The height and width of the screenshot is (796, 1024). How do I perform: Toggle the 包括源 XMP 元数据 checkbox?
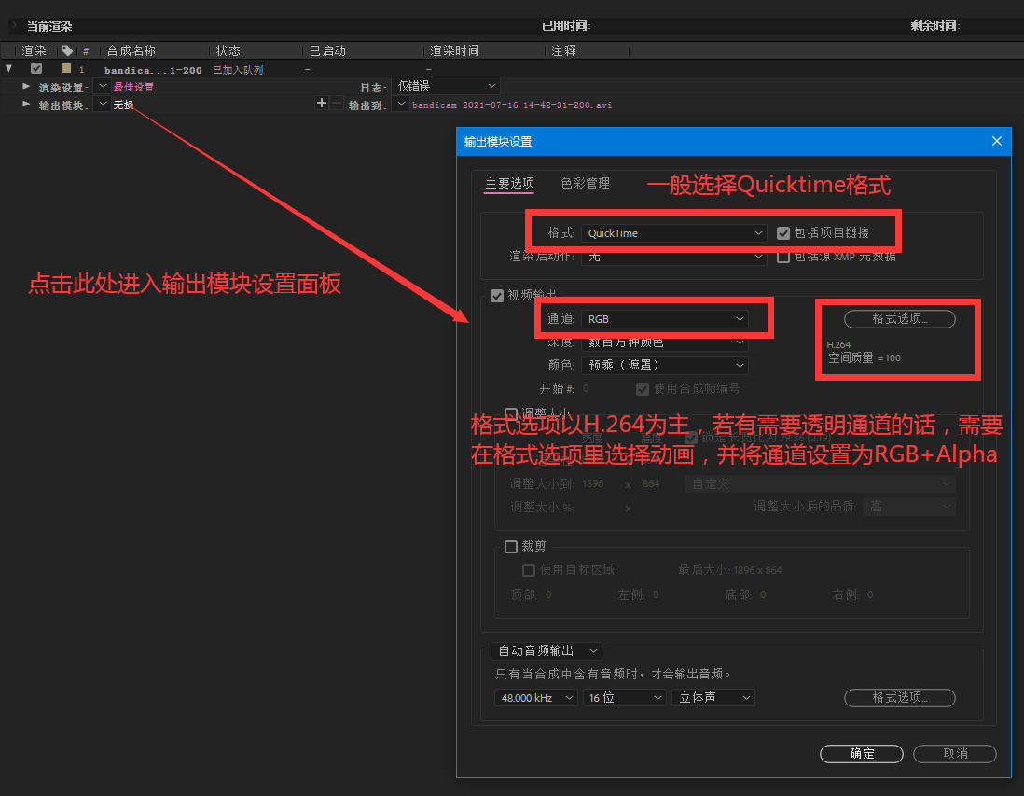783,257
